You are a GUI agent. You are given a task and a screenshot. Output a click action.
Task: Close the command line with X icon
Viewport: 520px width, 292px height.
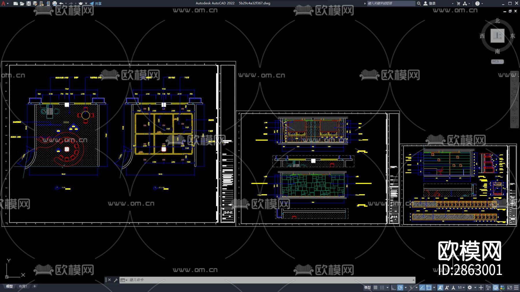tap(109, 280)
